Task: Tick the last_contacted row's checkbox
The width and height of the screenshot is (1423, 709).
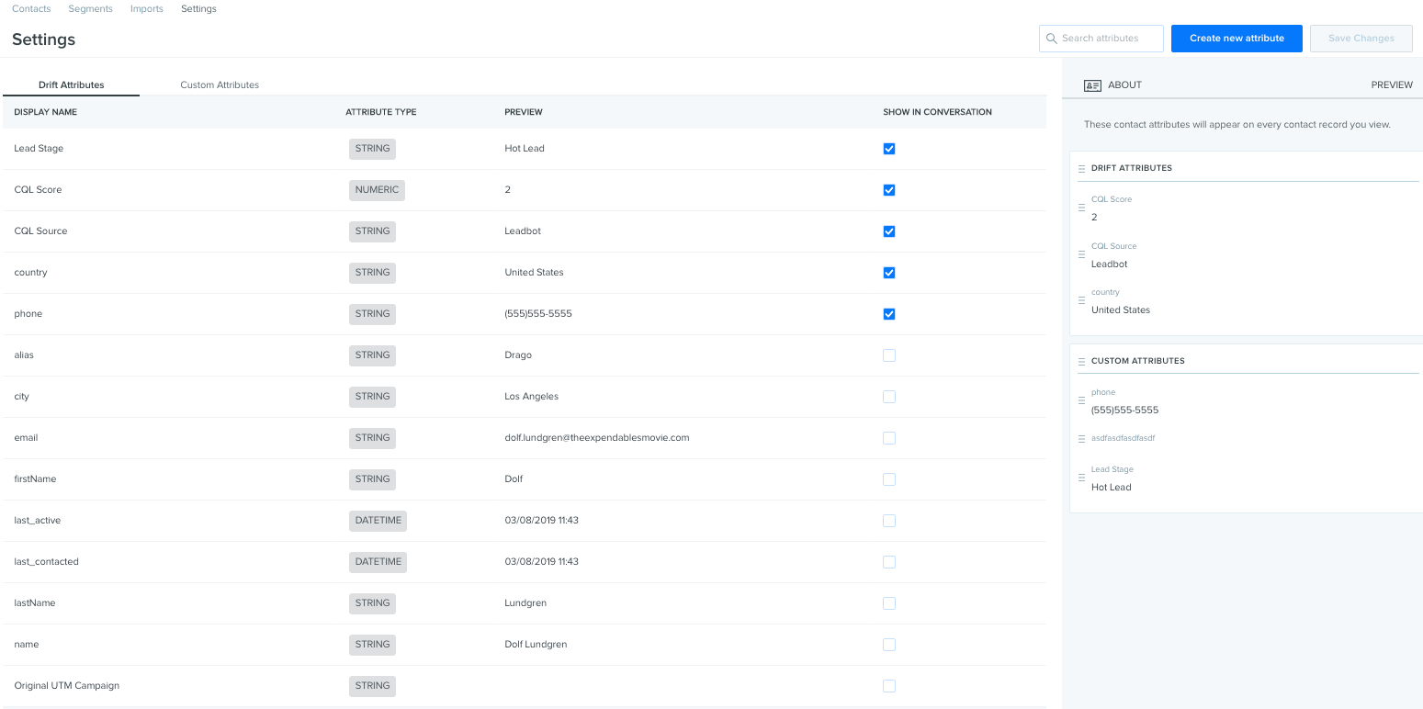Action: coord(888,562)
